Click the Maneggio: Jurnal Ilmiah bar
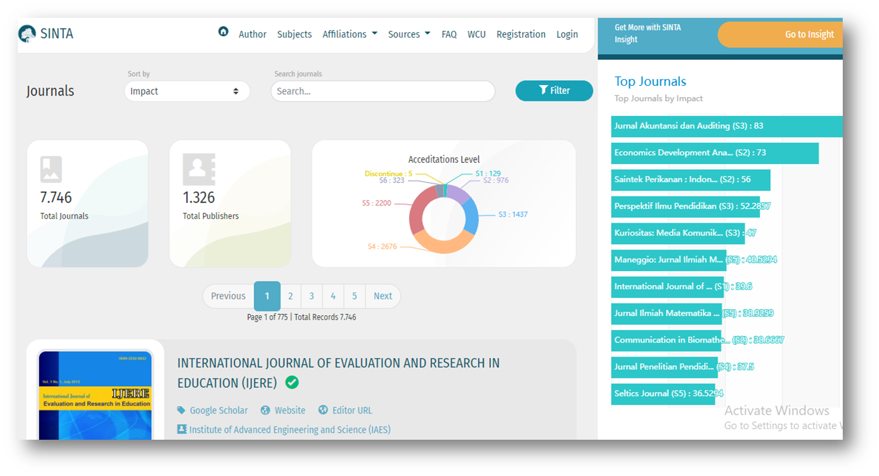879x476 pixels. pos(669,260)
